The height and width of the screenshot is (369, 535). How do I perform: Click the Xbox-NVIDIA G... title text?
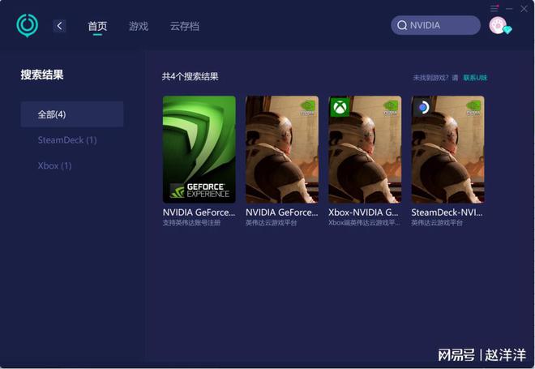(x=363, y=212)
